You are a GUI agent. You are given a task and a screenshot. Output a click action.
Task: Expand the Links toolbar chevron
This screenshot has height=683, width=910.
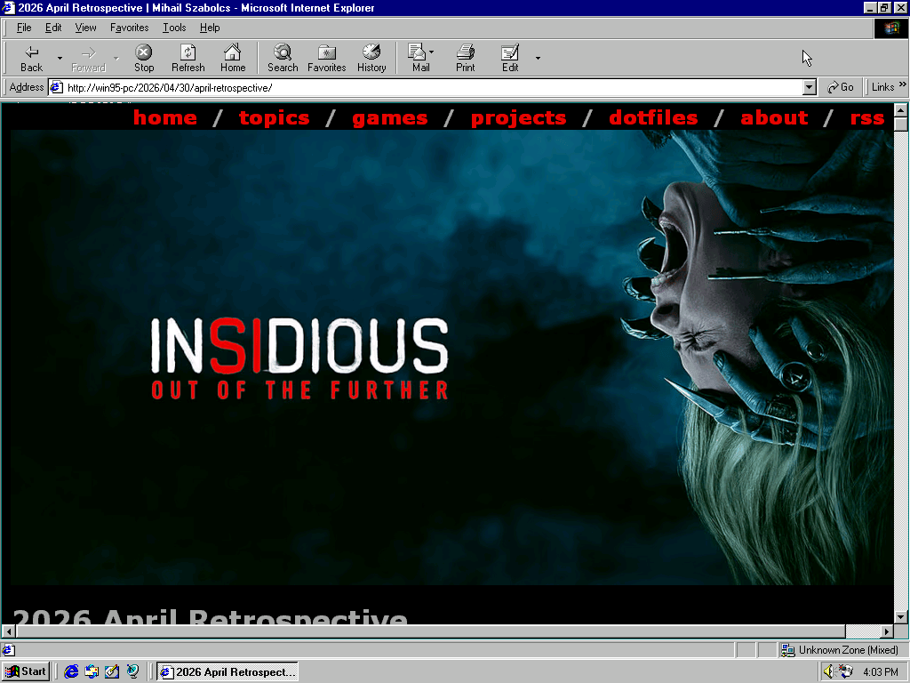coord(903,84)
